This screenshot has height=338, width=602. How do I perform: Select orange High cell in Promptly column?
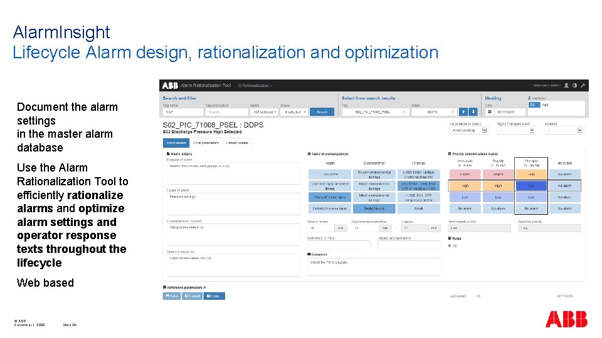[x=531, y=175]
